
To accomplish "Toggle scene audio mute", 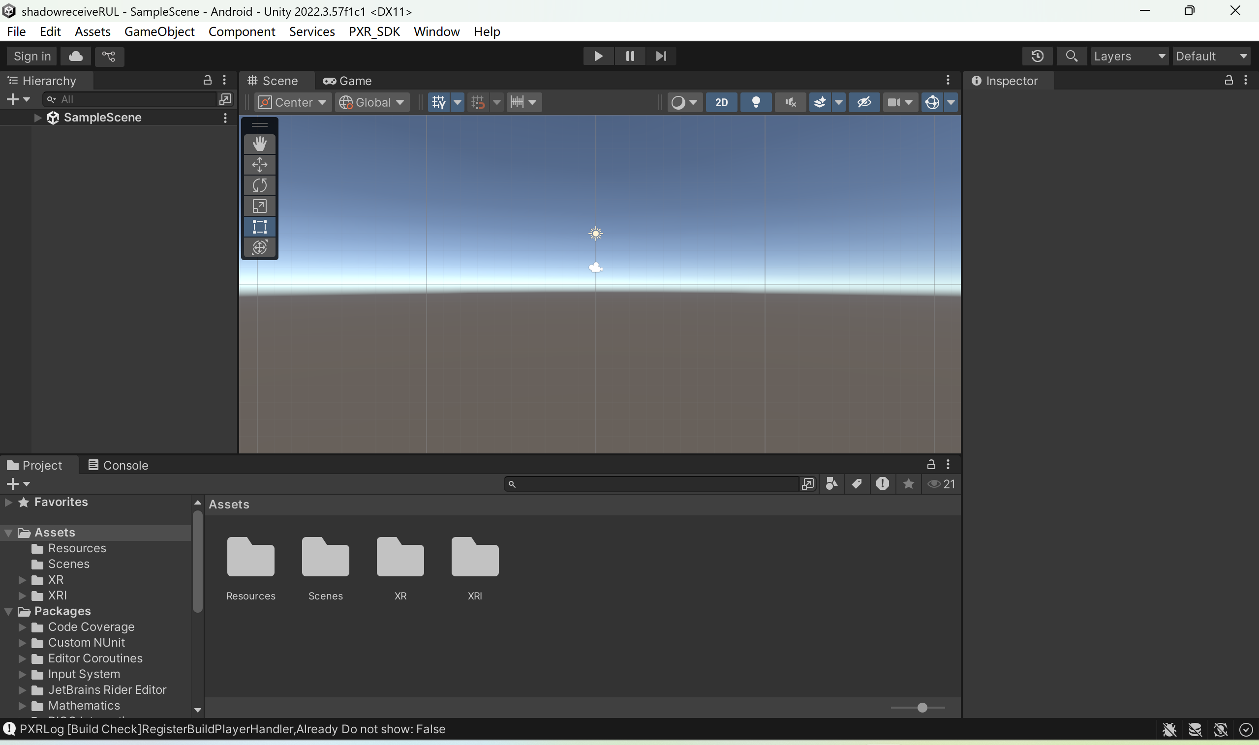I will [790, 102].
